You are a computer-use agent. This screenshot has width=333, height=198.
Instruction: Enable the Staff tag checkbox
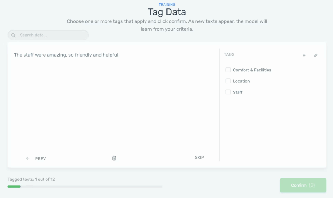(228, 92)
